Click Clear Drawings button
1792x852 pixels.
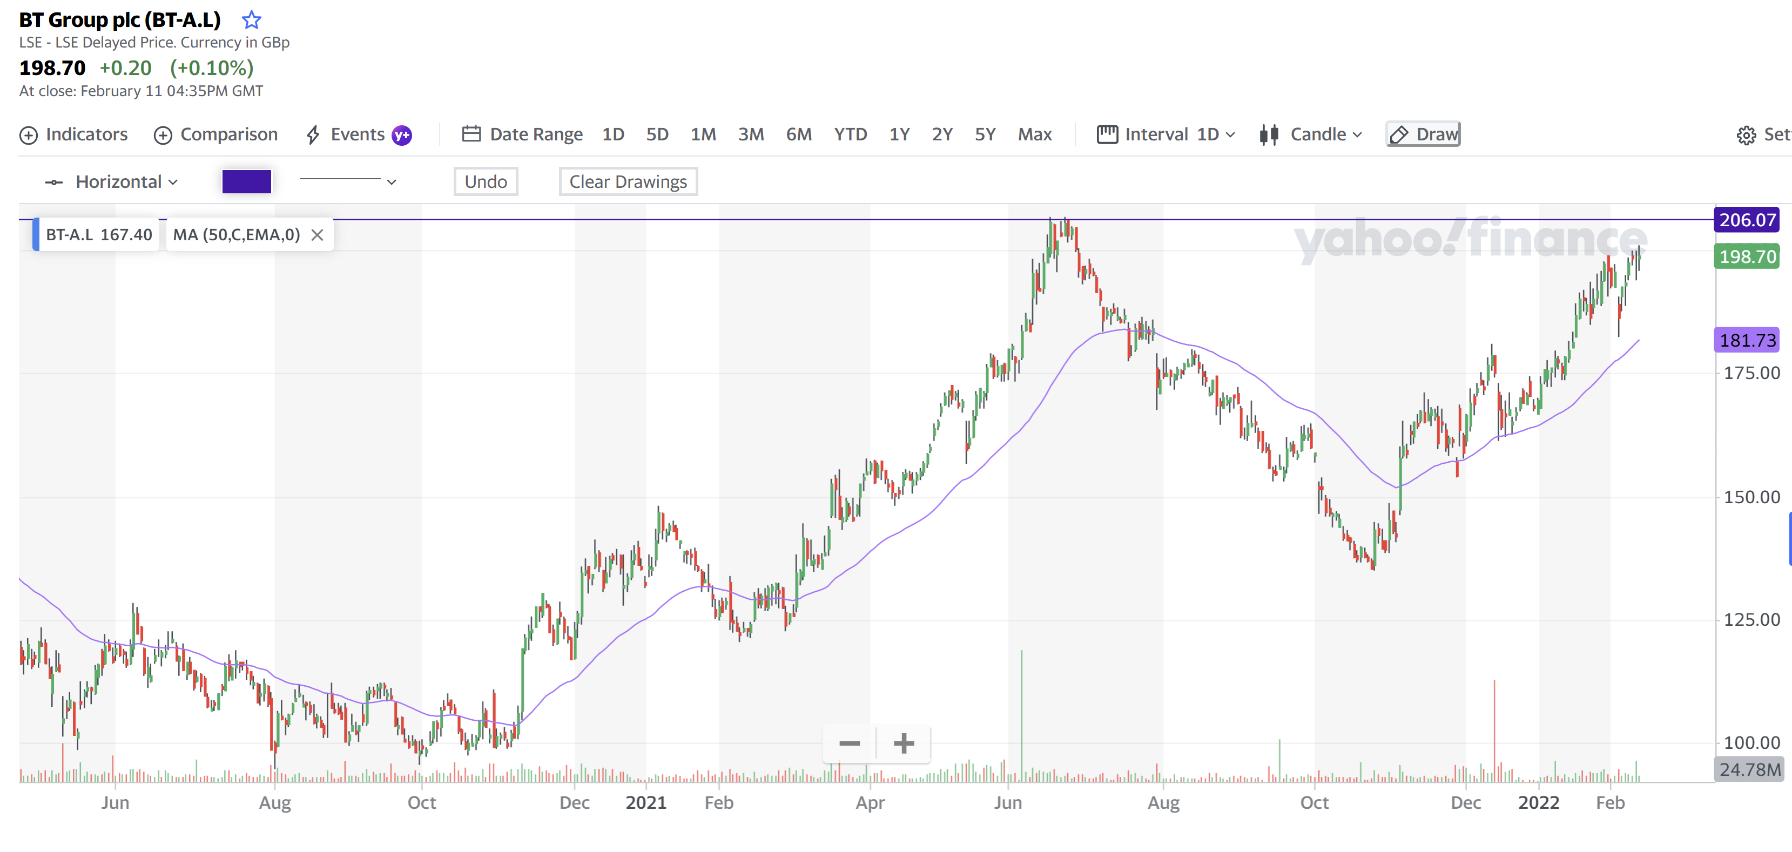[x=628, y=181]
